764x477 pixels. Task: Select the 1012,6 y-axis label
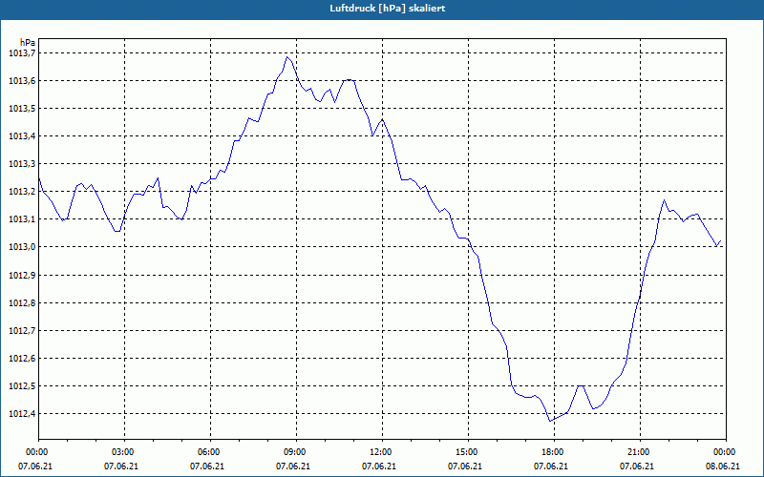coord(22,359)
